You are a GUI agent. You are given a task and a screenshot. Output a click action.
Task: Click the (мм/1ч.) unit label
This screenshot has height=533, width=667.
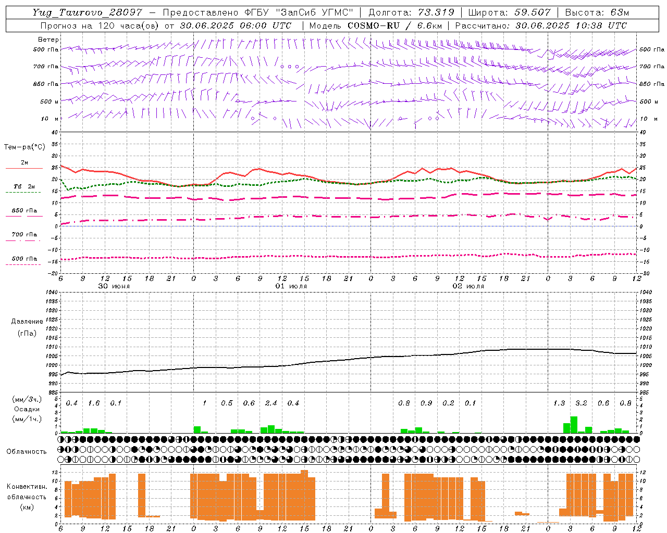point(27,419)
